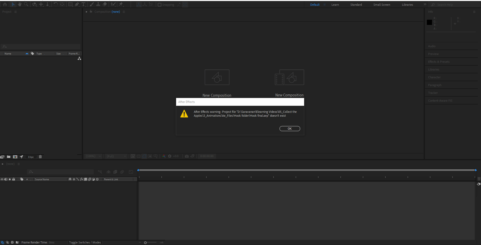Open the Default workspace menu chevron
481x245 pixels.
324,4
